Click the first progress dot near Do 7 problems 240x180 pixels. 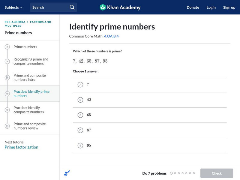pos(171,173)
